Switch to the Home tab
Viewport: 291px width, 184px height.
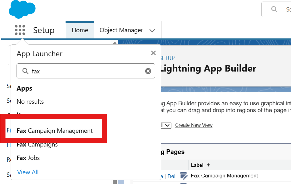[80, 30]
